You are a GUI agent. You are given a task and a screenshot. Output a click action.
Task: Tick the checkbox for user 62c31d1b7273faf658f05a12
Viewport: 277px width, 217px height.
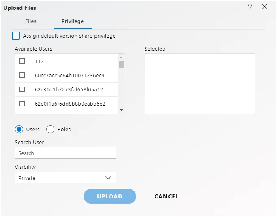pos(22,89)
